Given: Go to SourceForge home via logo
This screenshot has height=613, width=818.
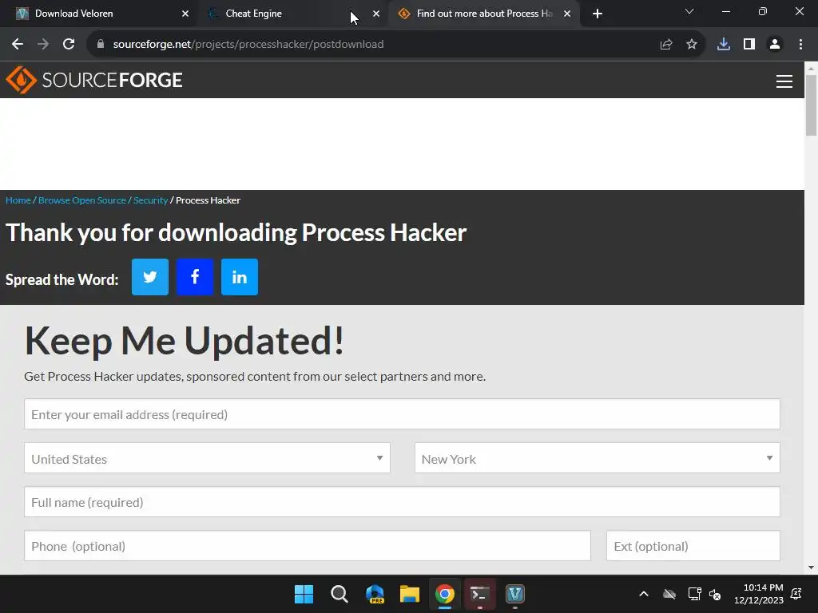Looking at the screenshot, I should pyautogui.click(x=94, y=80).
